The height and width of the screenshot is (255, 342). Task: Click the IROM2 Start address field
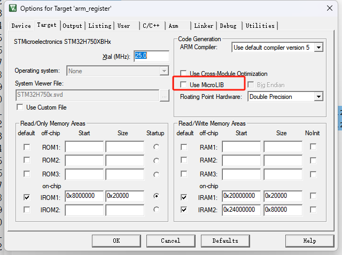[84, 210]
